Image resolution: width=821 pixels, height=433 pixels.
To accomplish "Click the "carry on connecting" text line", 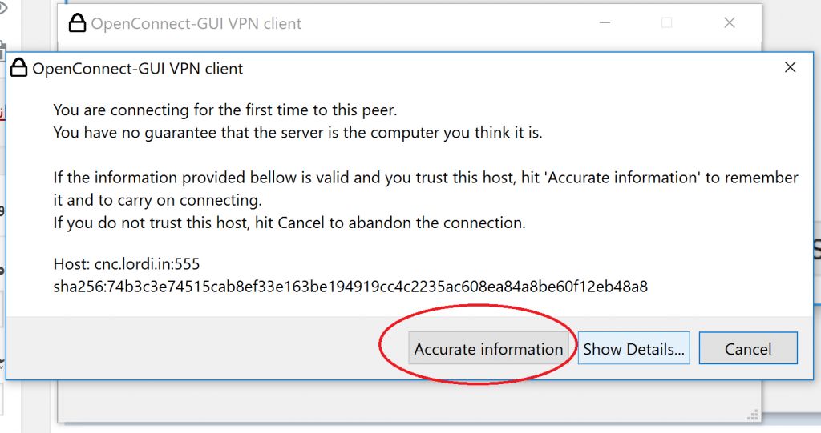I will pos(157,199).
